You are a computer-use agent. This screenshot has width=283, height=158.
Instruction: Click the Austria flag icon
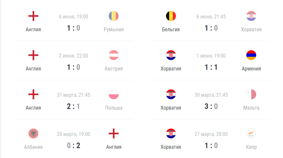pos(114,55)
